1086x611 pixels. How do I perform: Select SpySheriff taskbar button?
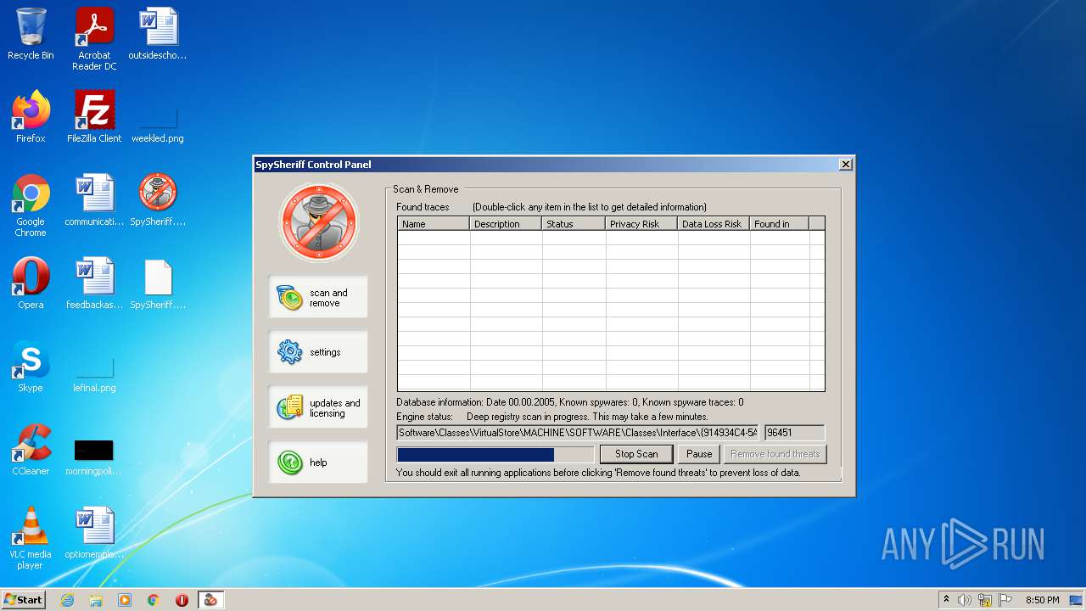coord(210,600)
